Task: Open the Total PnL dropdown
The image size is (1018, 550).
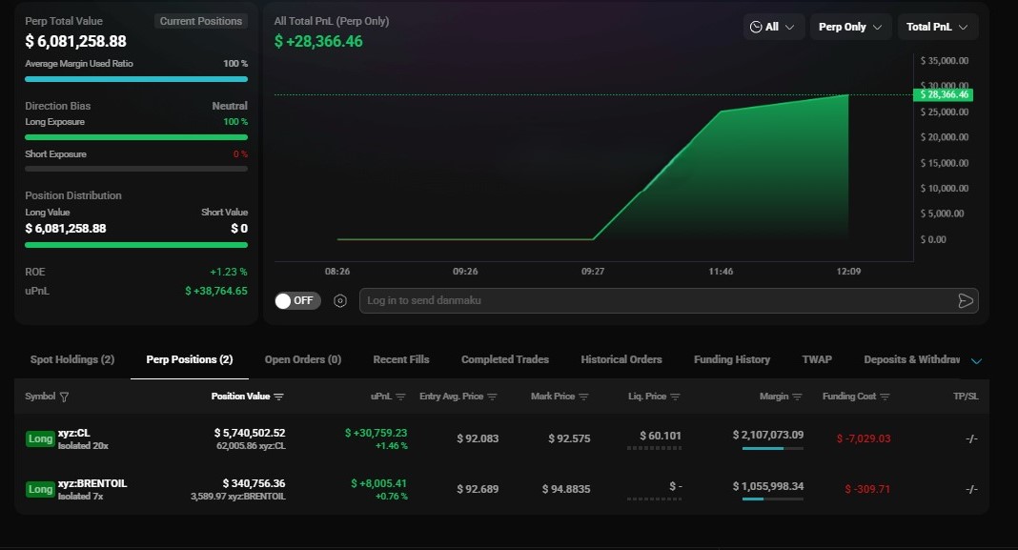Action: 937,27
